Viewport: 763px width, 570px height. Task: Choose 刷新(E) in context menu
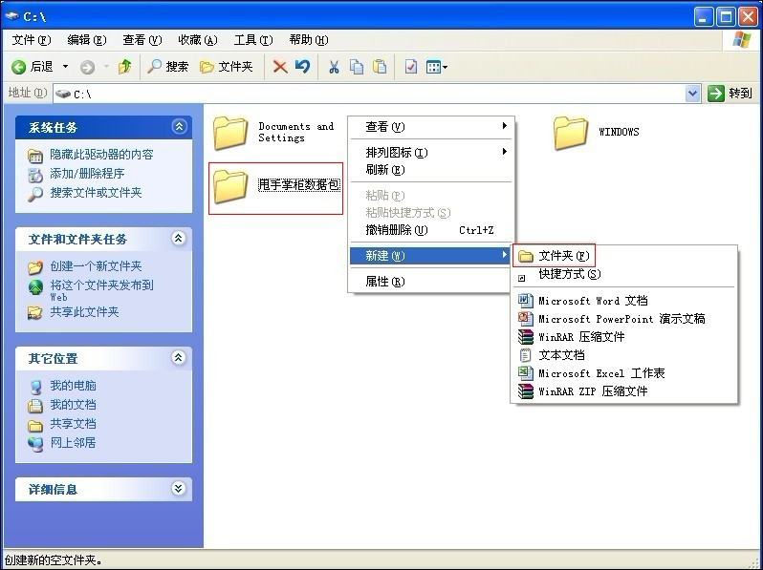(x=431, y=170)
